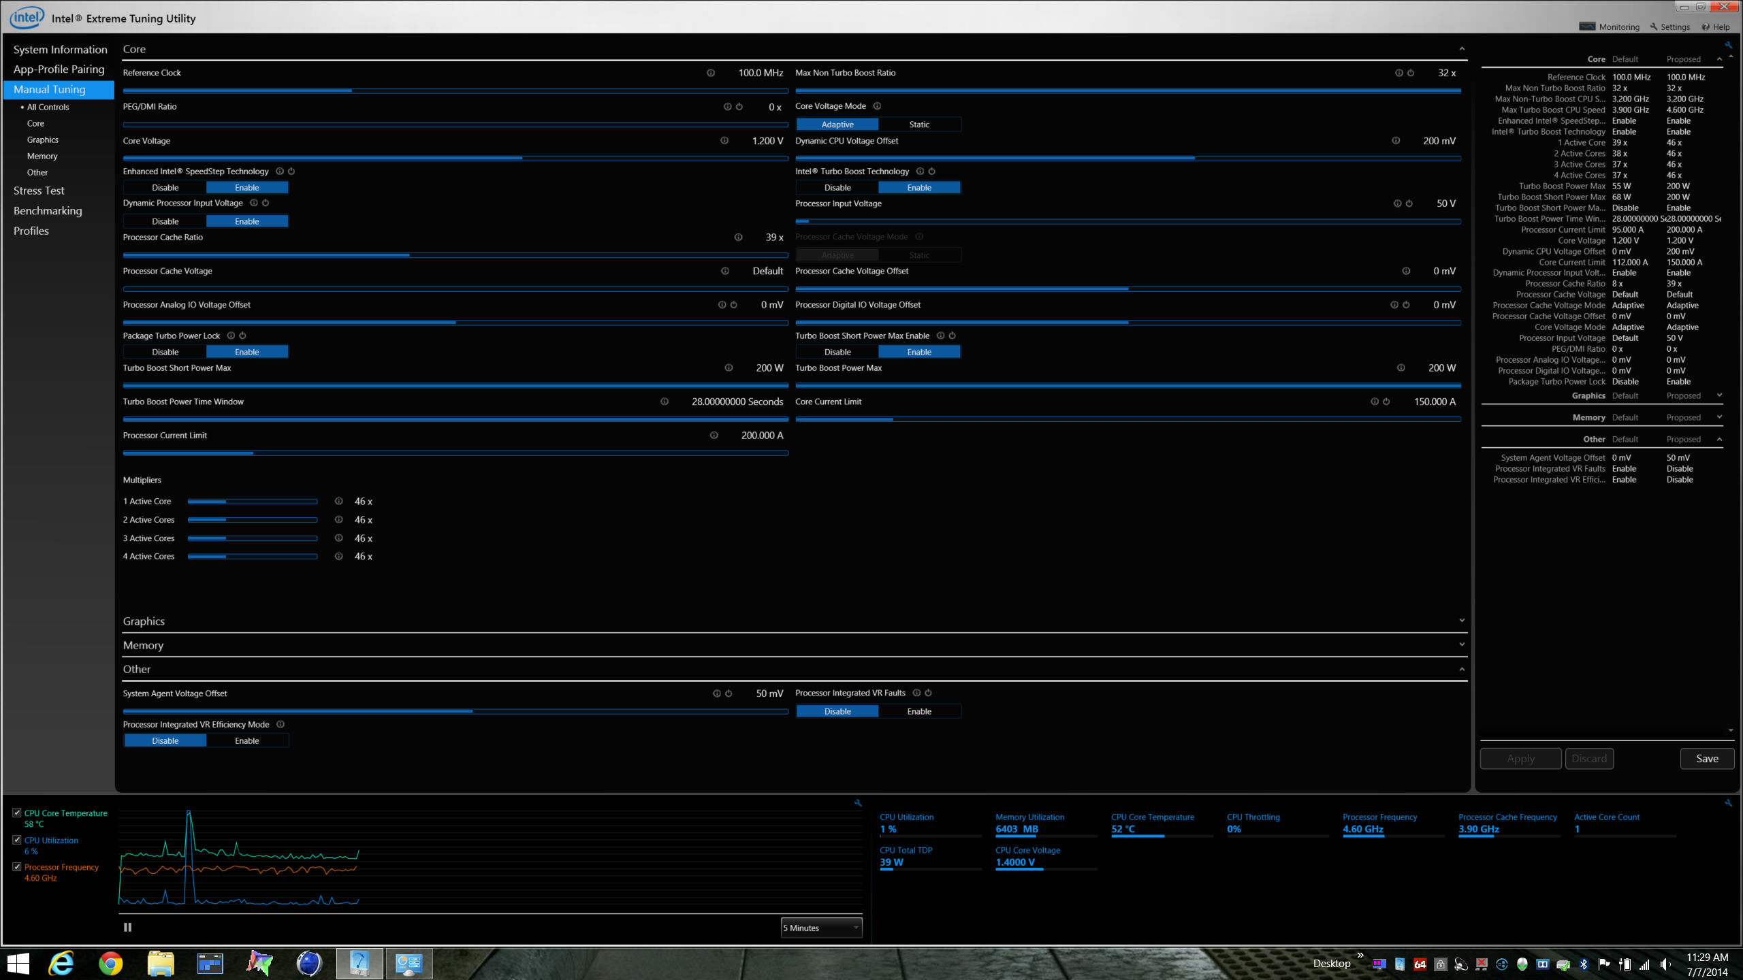
Task: Expand the Graphics section
Action: (x=1461, y=621)
